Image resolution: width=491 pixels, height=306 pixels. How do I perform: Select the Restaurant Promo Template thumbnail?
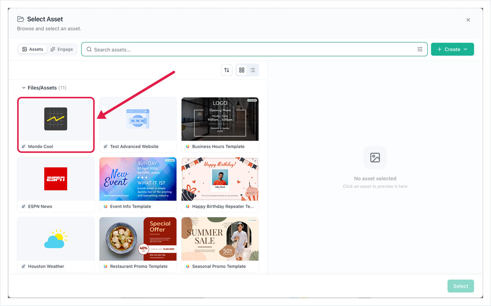138,239
